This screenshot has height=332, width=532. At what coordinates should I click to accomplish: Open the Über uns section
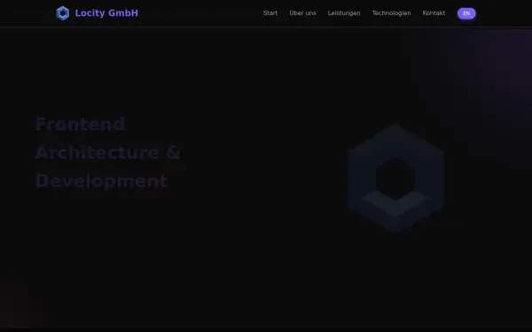302,13
